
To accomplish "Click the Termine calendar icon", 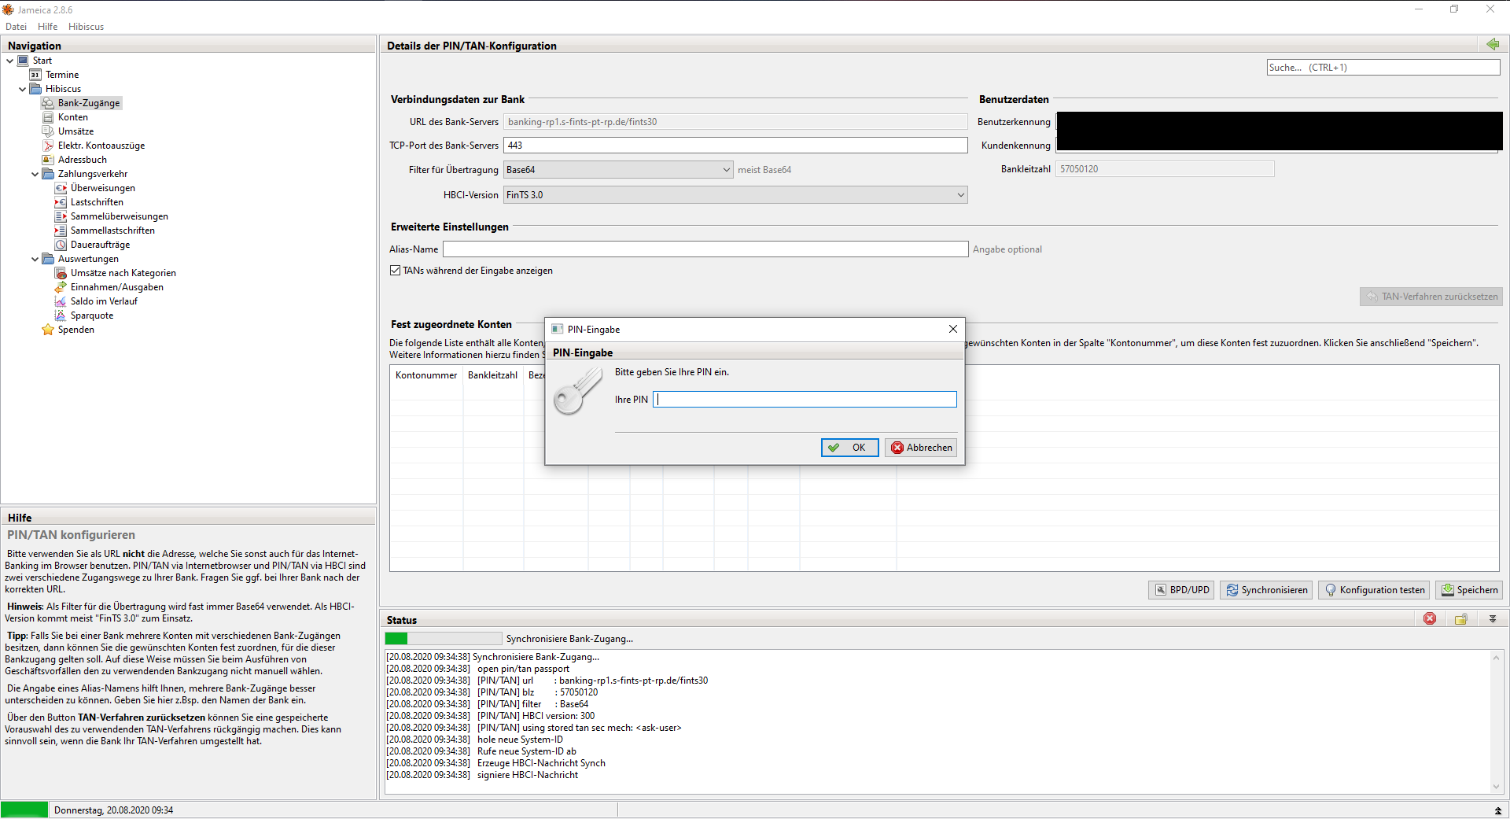I will coord(35,75).
